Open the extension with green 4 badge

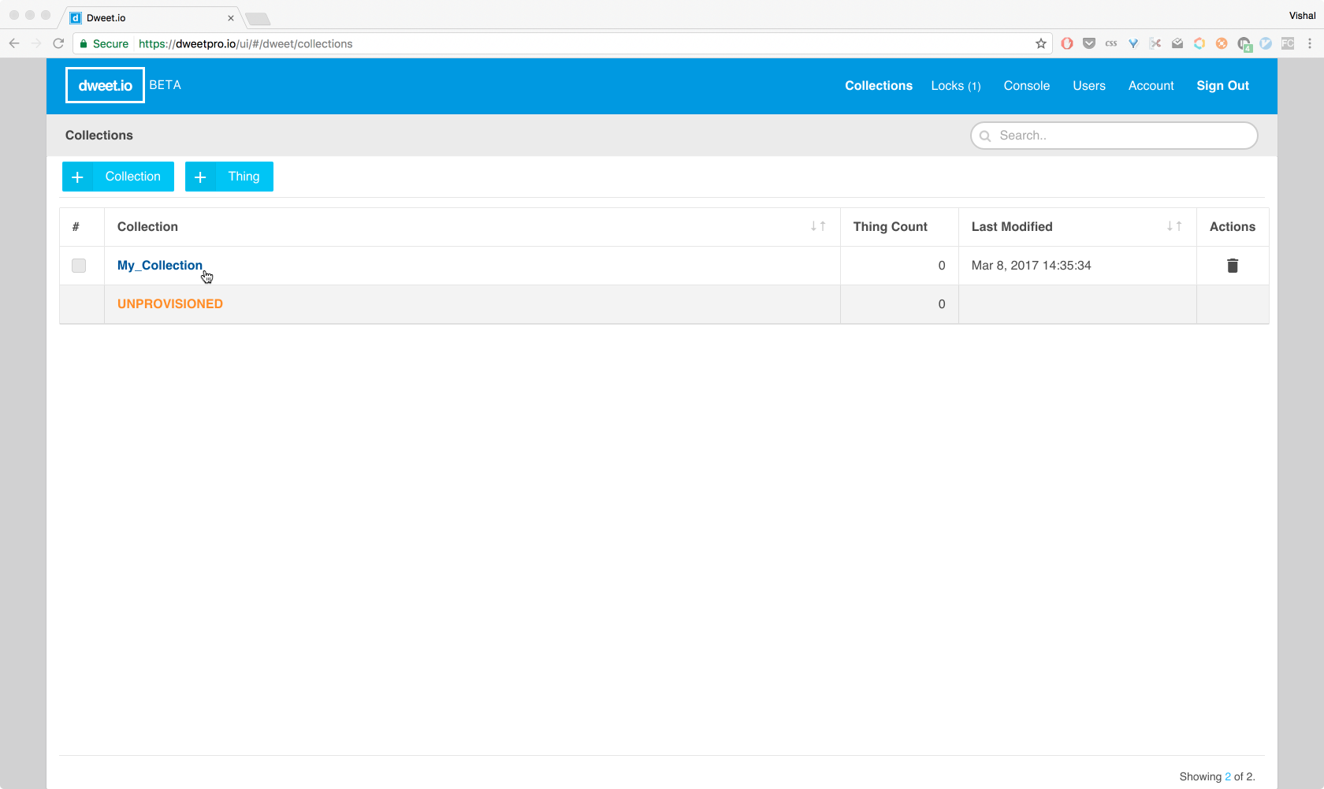(x=1244, y=44)
